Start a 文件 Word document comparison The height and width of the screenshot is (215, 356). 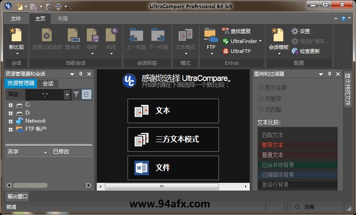(x=173, y=168)
